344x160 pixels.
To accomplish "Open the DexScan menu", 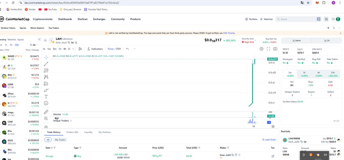I will coord(83,19).
